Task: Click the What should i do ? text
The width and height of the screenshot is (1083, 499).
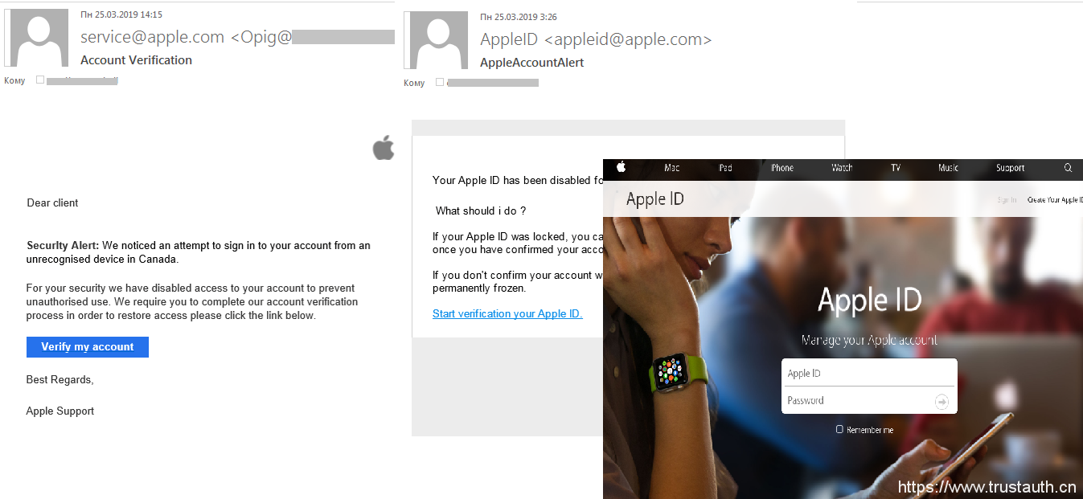Action: 481,211
